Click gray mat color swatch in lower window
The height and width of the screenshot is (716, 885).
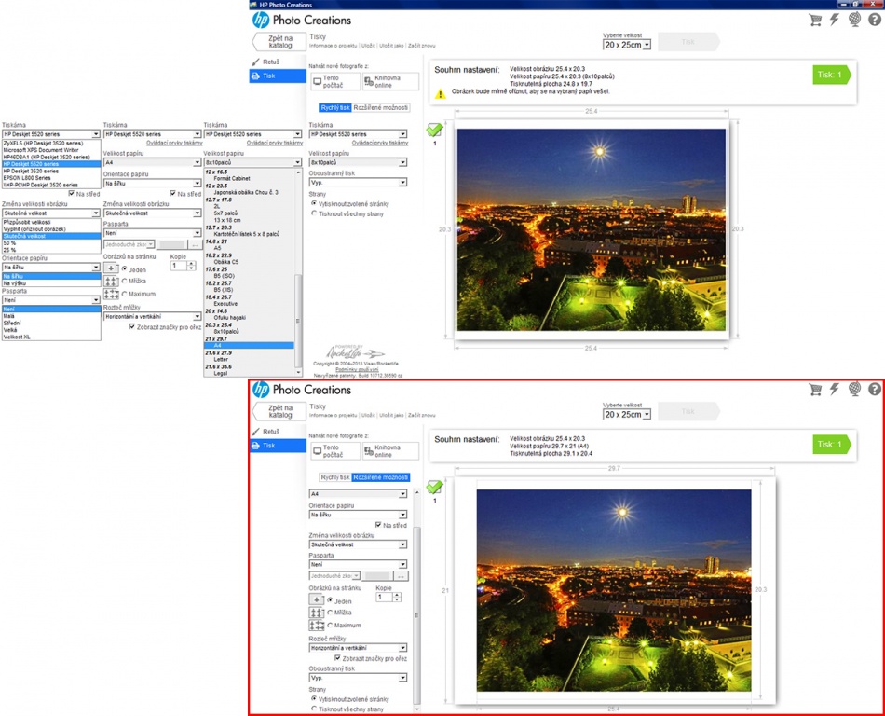pyautogui.click(x=377, y=576)
